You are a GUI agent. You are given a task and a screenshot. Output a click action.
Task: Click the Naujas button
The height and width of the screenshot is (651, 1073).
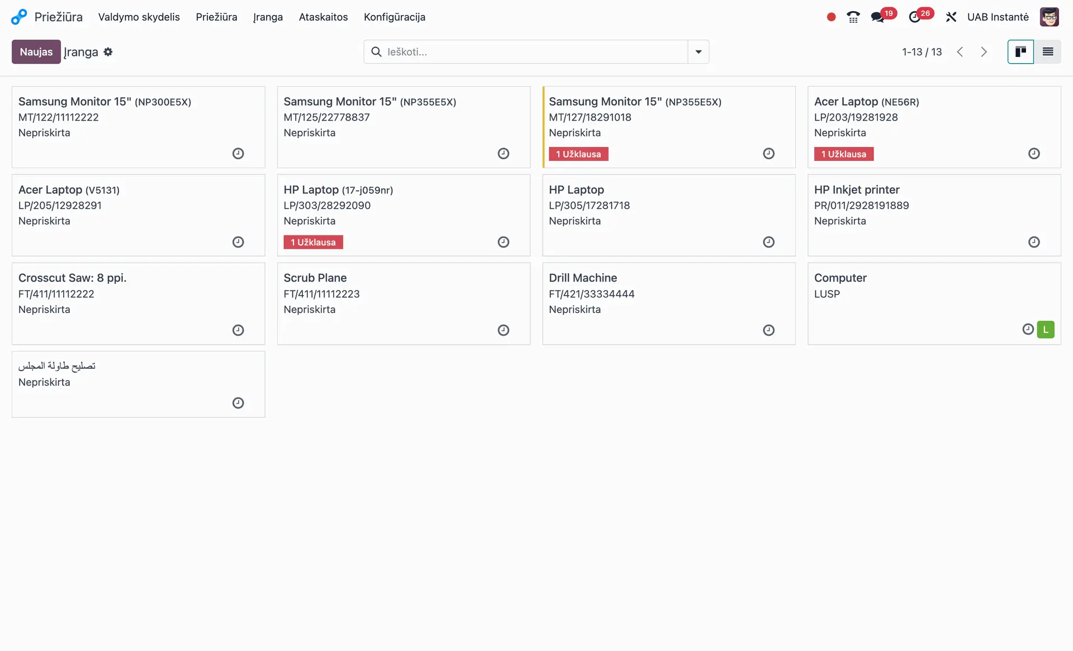pyautogui.click(x=36, y=52)
